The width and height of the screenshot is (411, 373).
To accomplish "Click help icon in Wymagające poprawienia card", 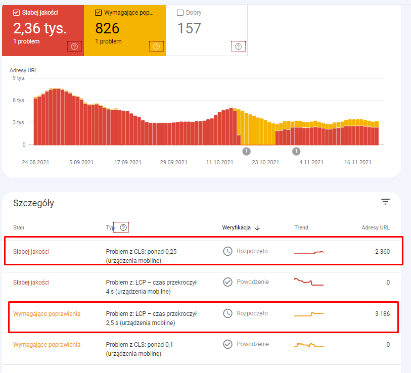I will tap(156, 46).
